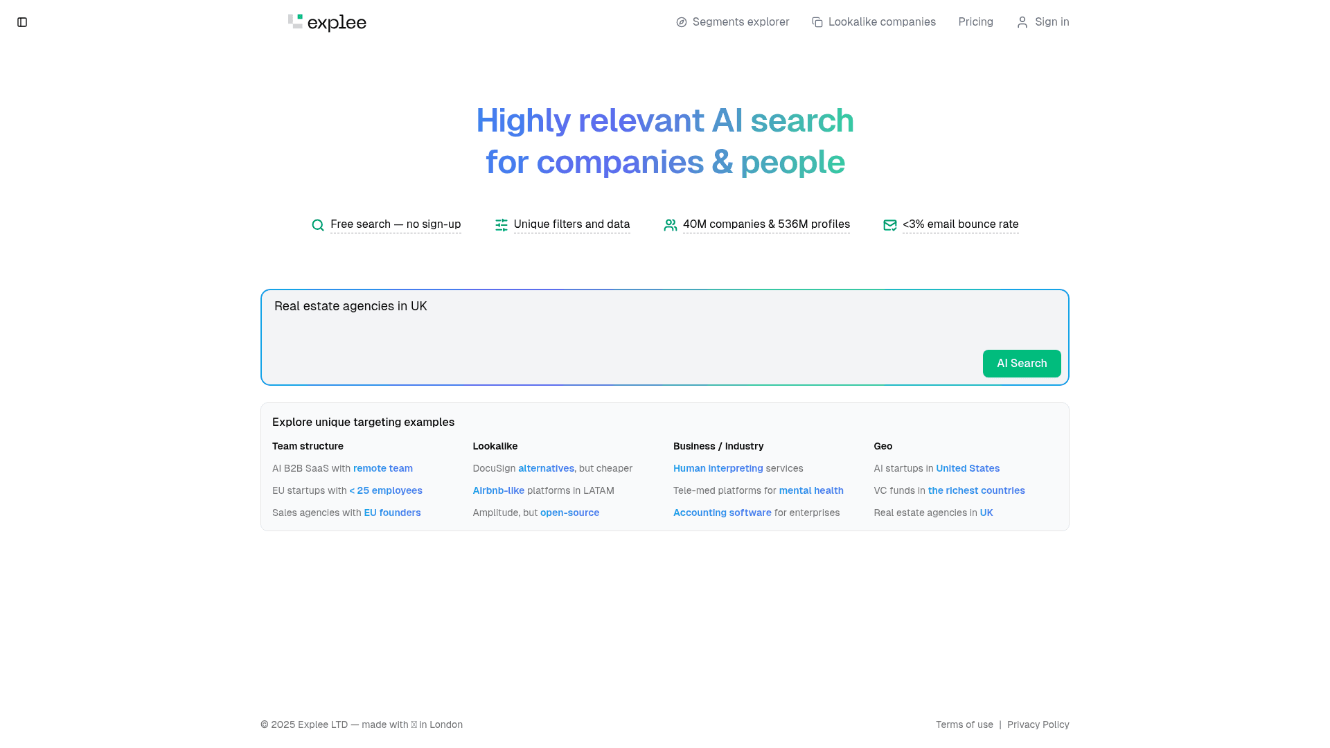The height and width of the screenshot is (748, 1330).
Task: Choose the 'Airbnb-like' platforms example
Action: pos(498,490)
